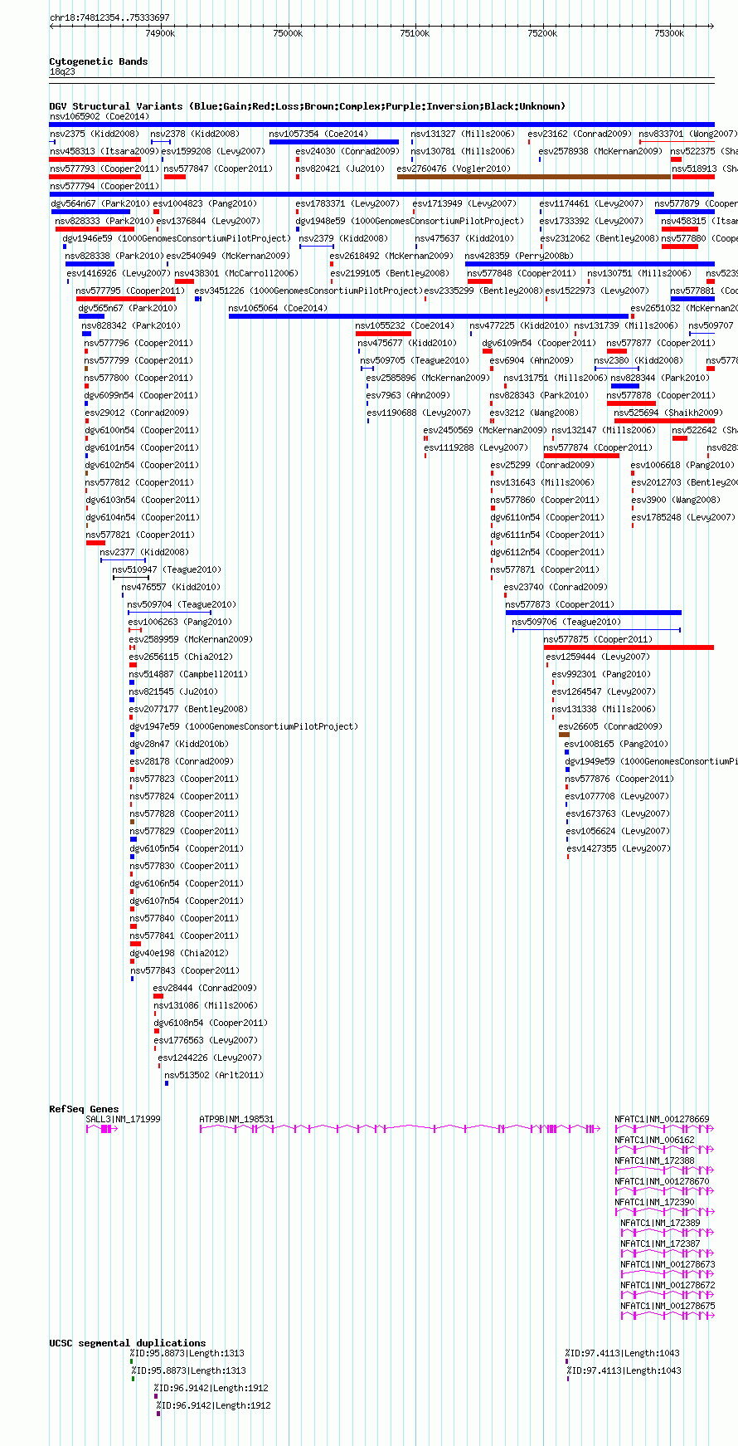Viewport: 738px width, 1446px height.
Task: Select variant label nsv458313 (Itsara2009)
Action: 104,151
